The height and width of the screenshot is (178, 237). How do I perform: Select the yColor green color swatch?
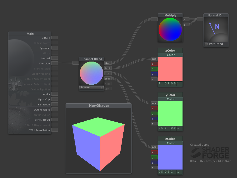click(170, 113)
